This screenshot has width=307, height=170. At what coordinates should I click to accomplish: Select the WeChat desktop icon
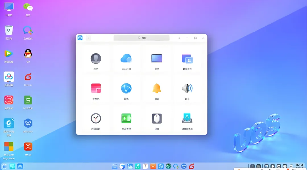[x=28, y=10]
